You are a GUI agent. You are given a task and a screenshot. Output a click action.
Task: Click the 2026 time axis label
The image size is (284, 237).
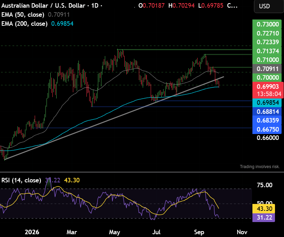pos(32,232)
